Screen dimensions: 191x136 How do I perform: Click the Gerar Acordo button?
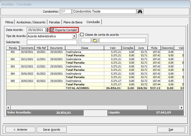coord(52,130)
